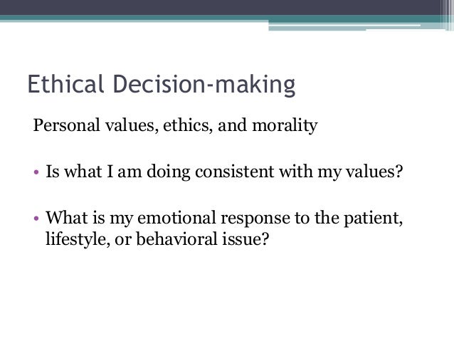
Task: Select the word "response" in second bullet
Action: pos(255,219)
